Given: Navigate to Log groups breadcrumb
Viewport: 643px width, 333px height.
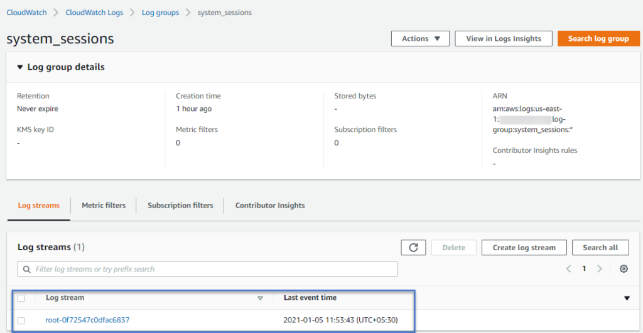Looking at the screenshot, I should pyautogui.click(x=160, y=13).
